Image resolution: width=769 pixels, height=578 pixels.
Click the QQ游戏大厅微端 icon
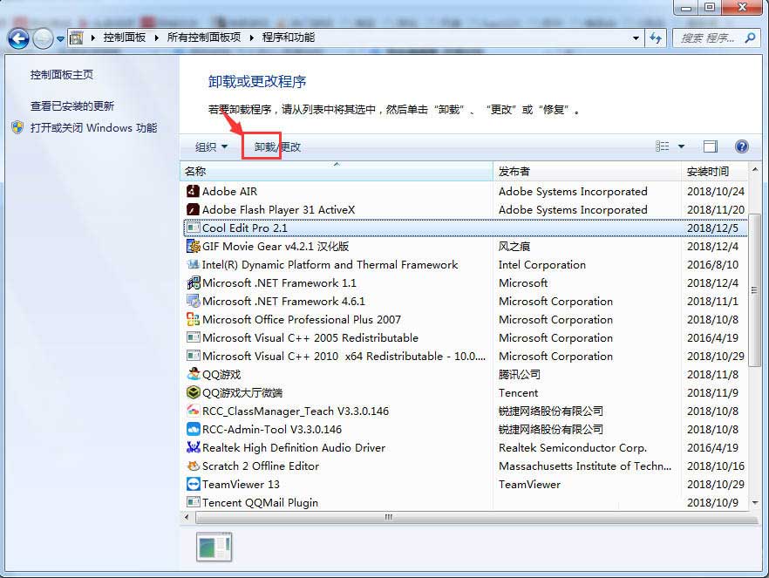click(x=194, y=392)
